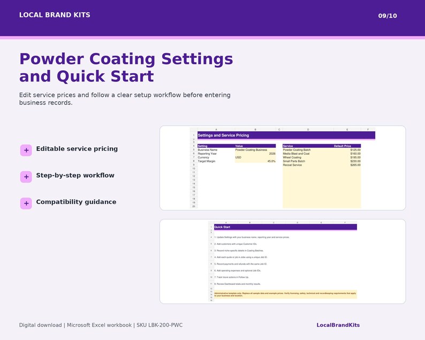The image size is (425, 340).
Task: Click the '45.0%' target margin value
Action: 255,161
